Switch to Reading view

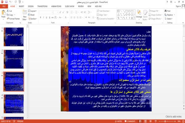(150, 121)
